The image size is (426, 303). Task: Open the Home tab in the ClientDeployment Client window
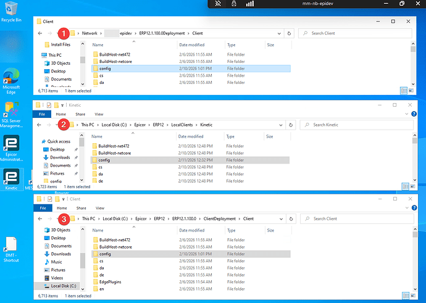(x=62, y=208)
